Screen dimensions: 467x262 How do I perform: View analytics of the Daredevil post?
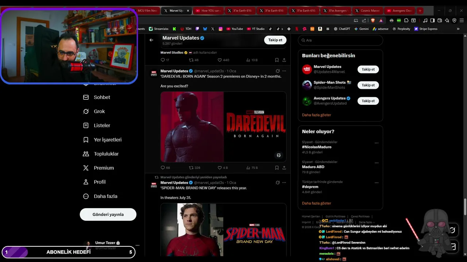(252, 168)
